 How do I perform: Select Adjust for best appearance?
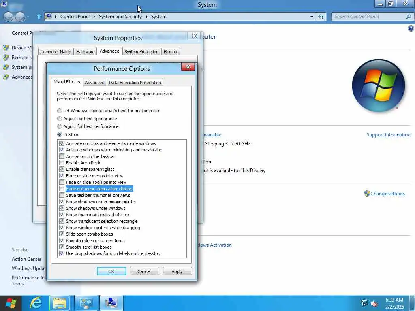coord(60,119)
